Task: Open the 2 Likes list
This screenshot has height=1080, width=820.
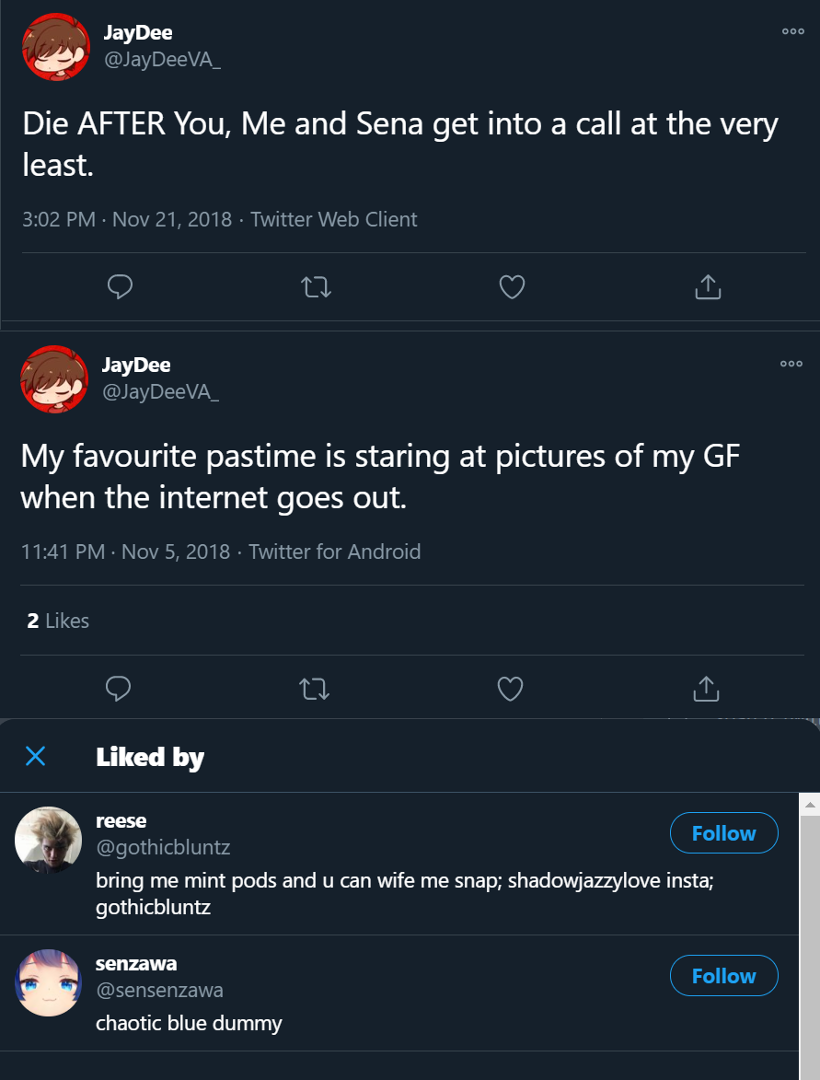Action: pyautogui.click(x=58, y=621)
